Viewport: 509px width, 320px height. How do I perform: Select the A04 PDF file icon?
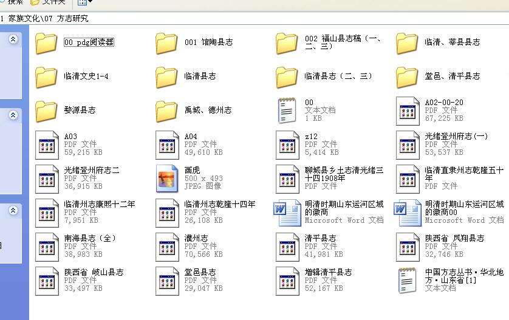coord(168,145)
